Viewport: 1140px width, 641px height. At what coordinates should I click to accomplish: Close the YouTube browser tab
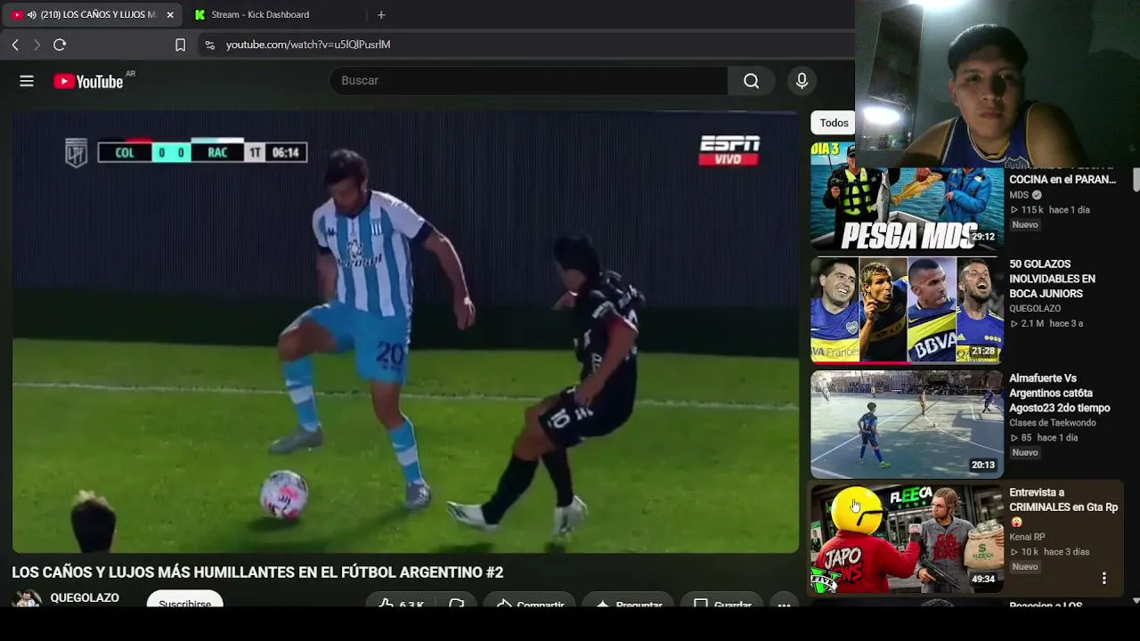[170, 15]
